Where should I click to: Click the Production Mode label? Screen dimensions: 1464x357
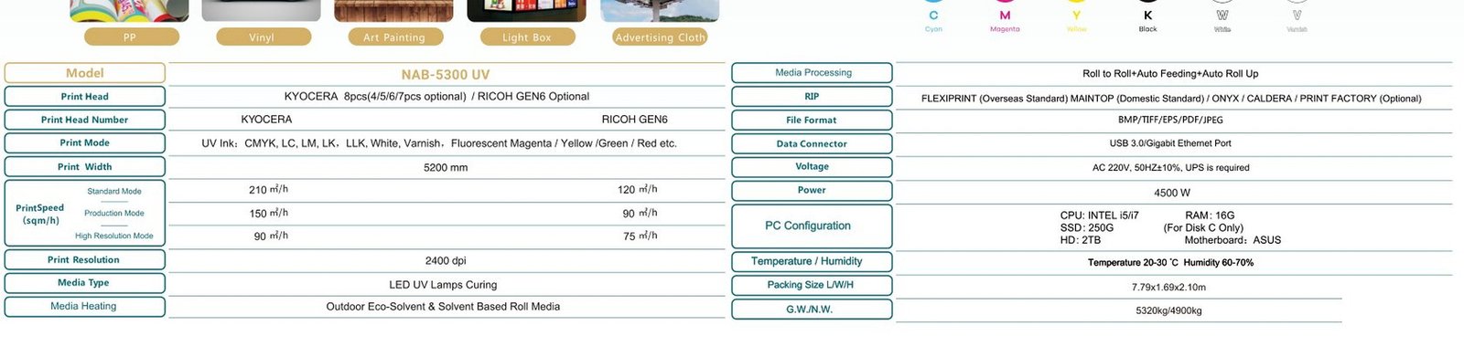(114, 214)
